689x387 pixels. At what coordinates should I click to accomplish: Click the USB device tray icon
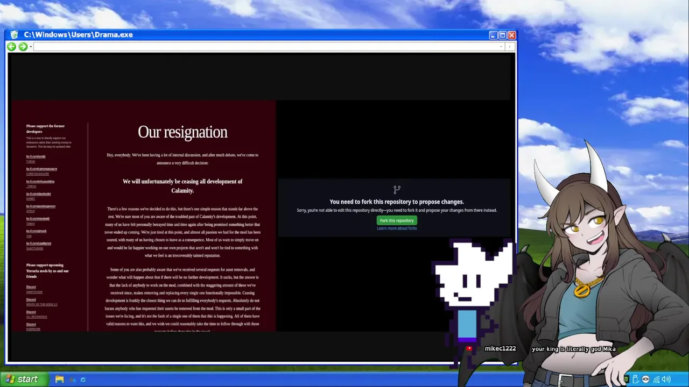[x=636, y=379]
